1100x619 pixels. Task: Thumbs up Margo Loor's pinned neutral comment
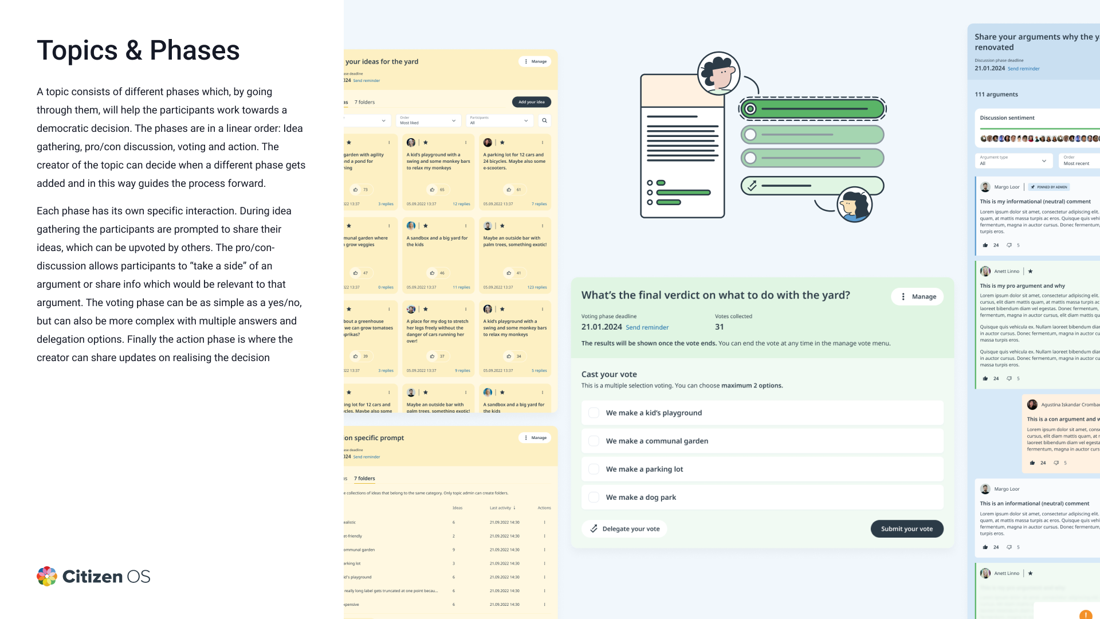[985, 245]
